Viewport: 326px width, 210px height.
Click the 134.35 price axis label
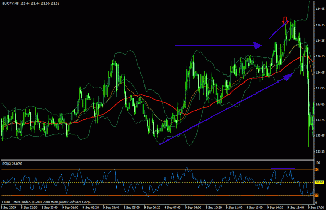tap(320, 25)
